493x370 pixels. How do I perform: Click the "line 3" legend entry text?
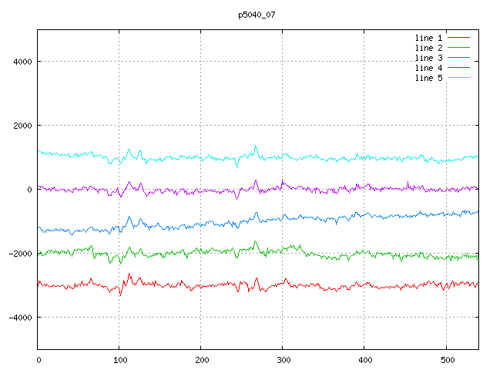428,58
